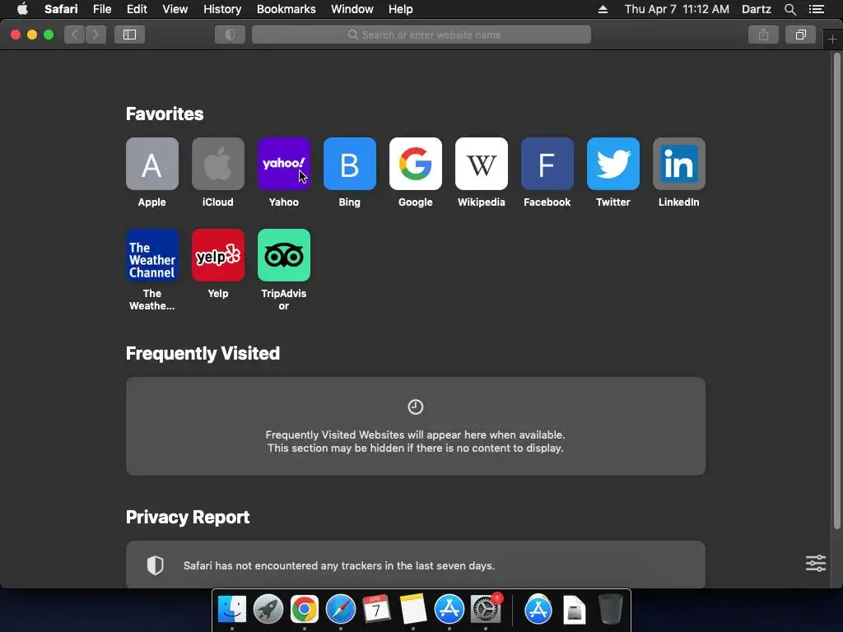Screen dimensions: 843x632
Task: Open the iCloud favorite tile
Action: coord(217,164)
